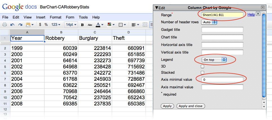This screenshot has width=272, height=120.
Task: Click the Apply button
Action: [167, 106]
